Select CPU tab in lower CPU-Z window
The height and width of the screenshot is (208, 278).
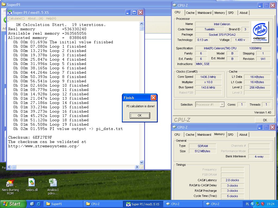point(177,135)
